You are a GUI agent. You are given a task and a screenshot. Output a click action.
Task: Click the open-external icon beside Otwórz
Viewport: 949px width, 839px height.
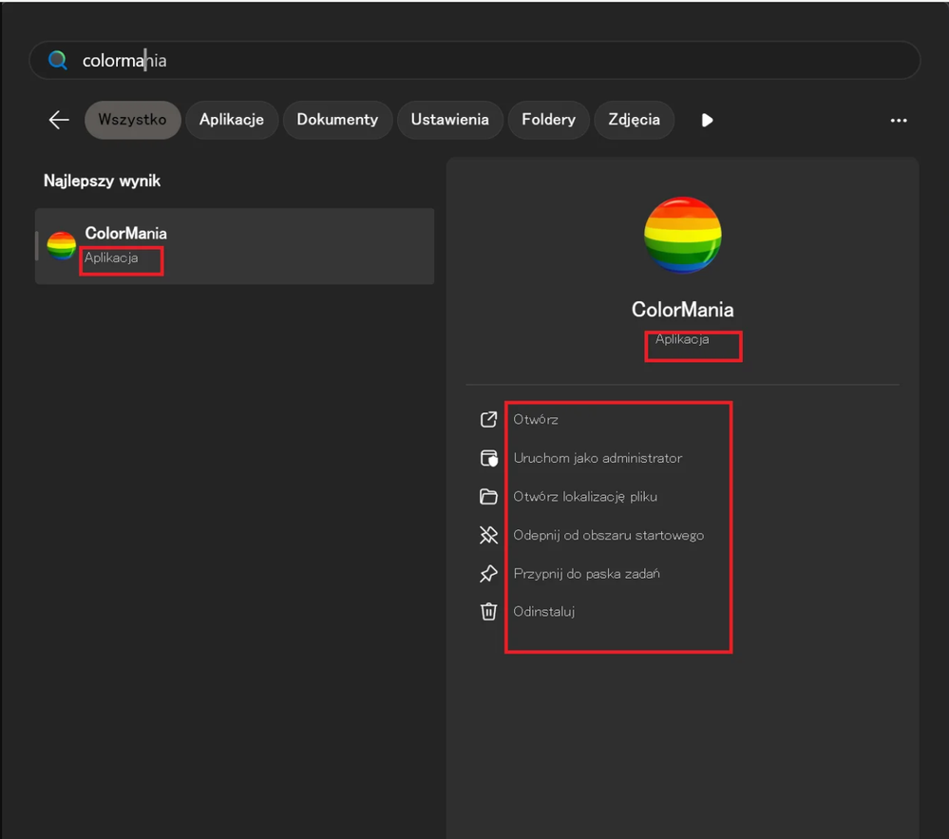(488, 420)
